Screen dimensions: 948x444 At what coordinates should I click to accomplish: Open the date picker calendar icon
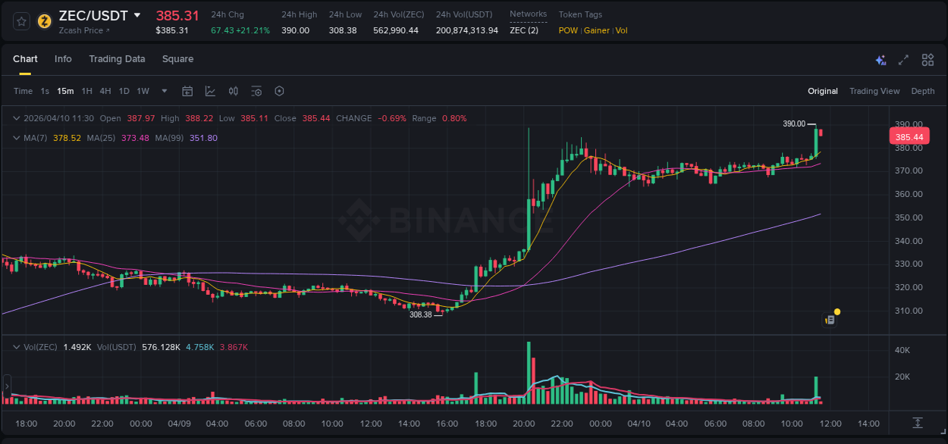tap(187, 91)
